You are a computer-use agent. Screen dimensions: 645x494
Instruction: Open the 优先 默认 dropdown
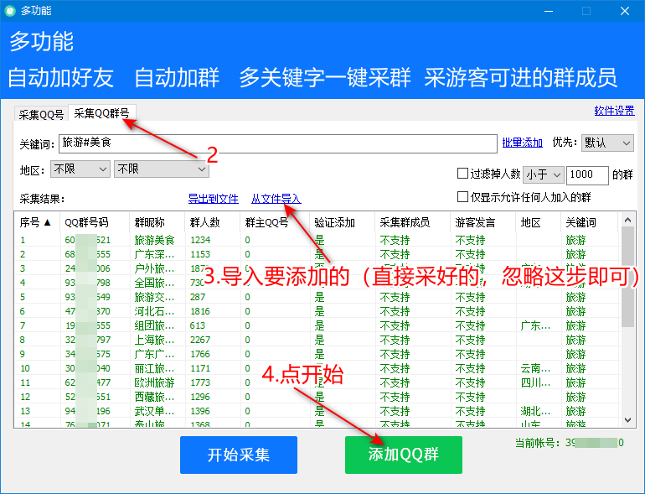[607, 143]
